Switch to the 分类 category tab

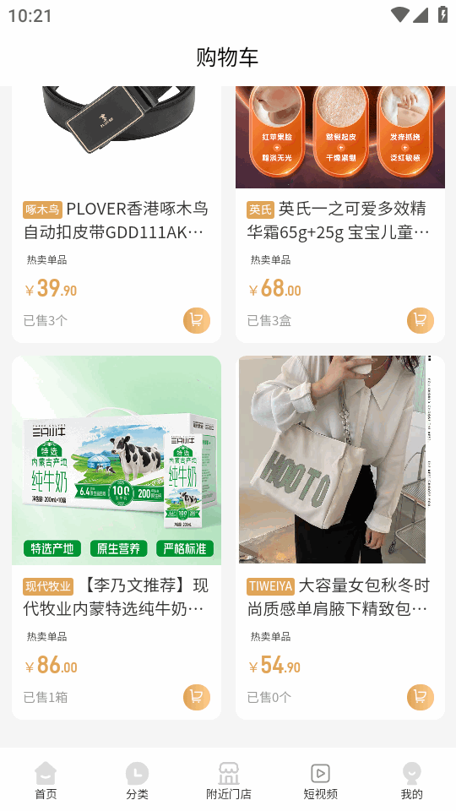(x=137, y=781)
